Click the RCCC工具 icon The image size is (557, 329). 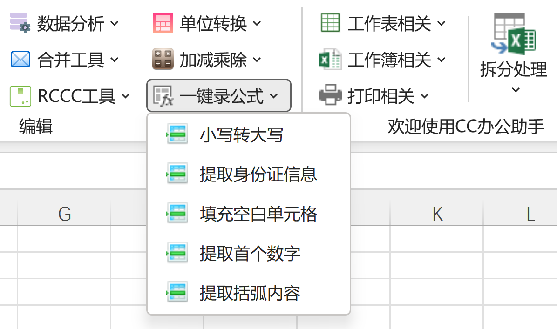click(20, 96)
